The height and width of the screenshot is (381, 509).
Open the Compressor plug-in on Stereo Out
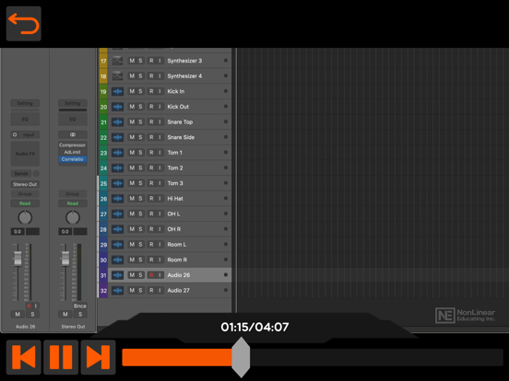pos(73,145)
